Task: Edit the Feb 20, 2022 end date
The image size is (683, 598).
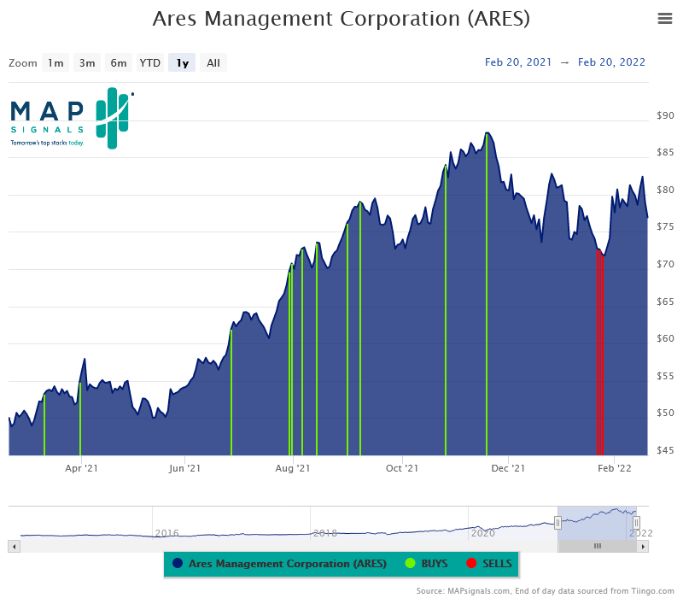Action: (611, 62)
